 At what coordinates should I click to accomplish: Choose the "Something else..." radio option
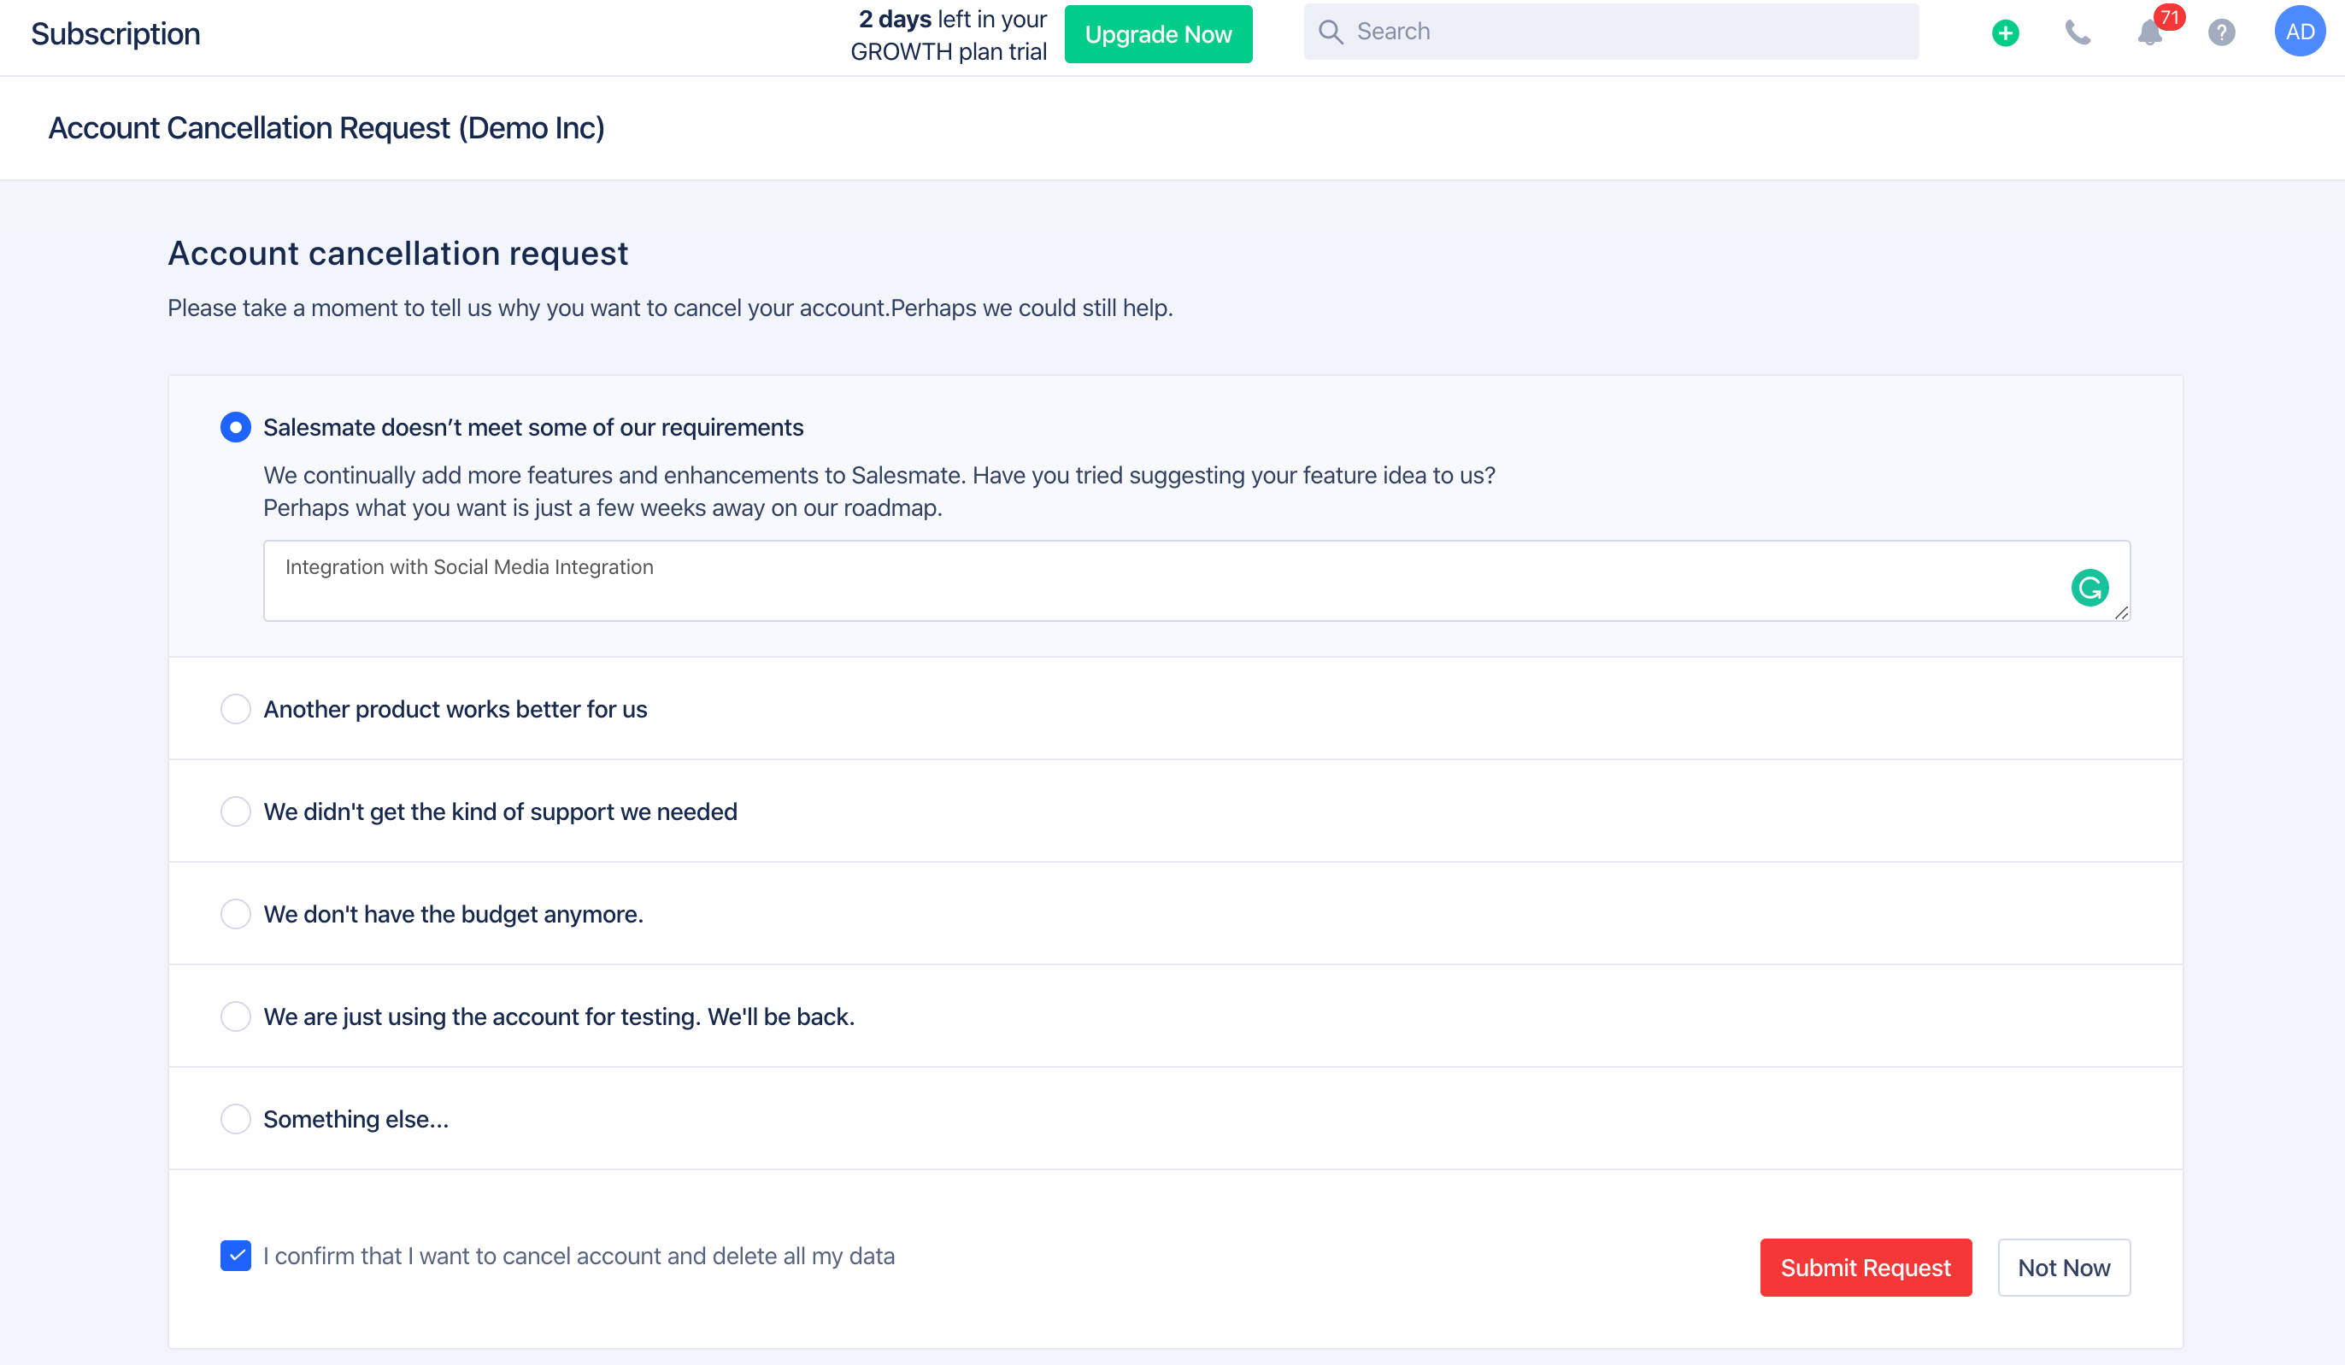point(235,1119)
